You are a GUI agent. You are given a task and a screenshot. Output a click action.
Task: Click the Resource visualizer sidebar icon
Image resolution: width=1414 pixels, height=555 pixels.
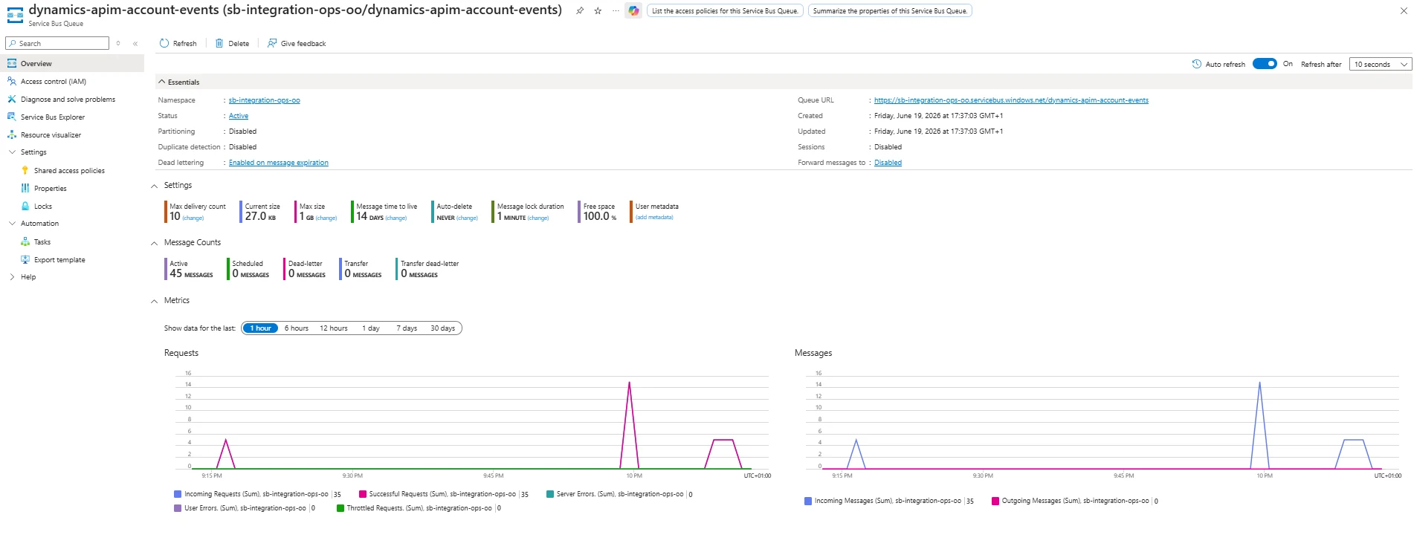12,134
